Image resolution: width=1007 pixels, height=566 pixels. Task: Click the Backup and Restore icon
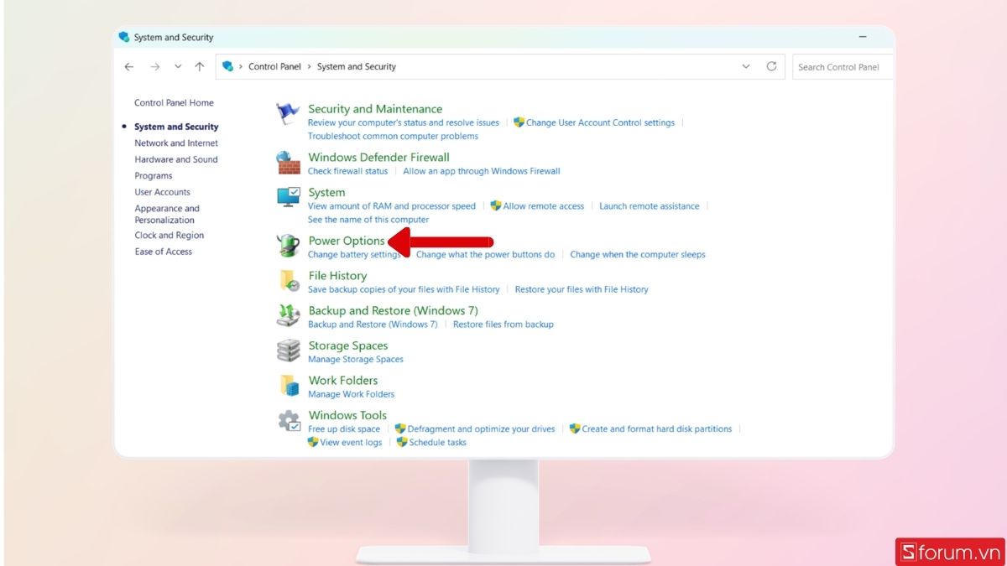(x=288, y=315)
